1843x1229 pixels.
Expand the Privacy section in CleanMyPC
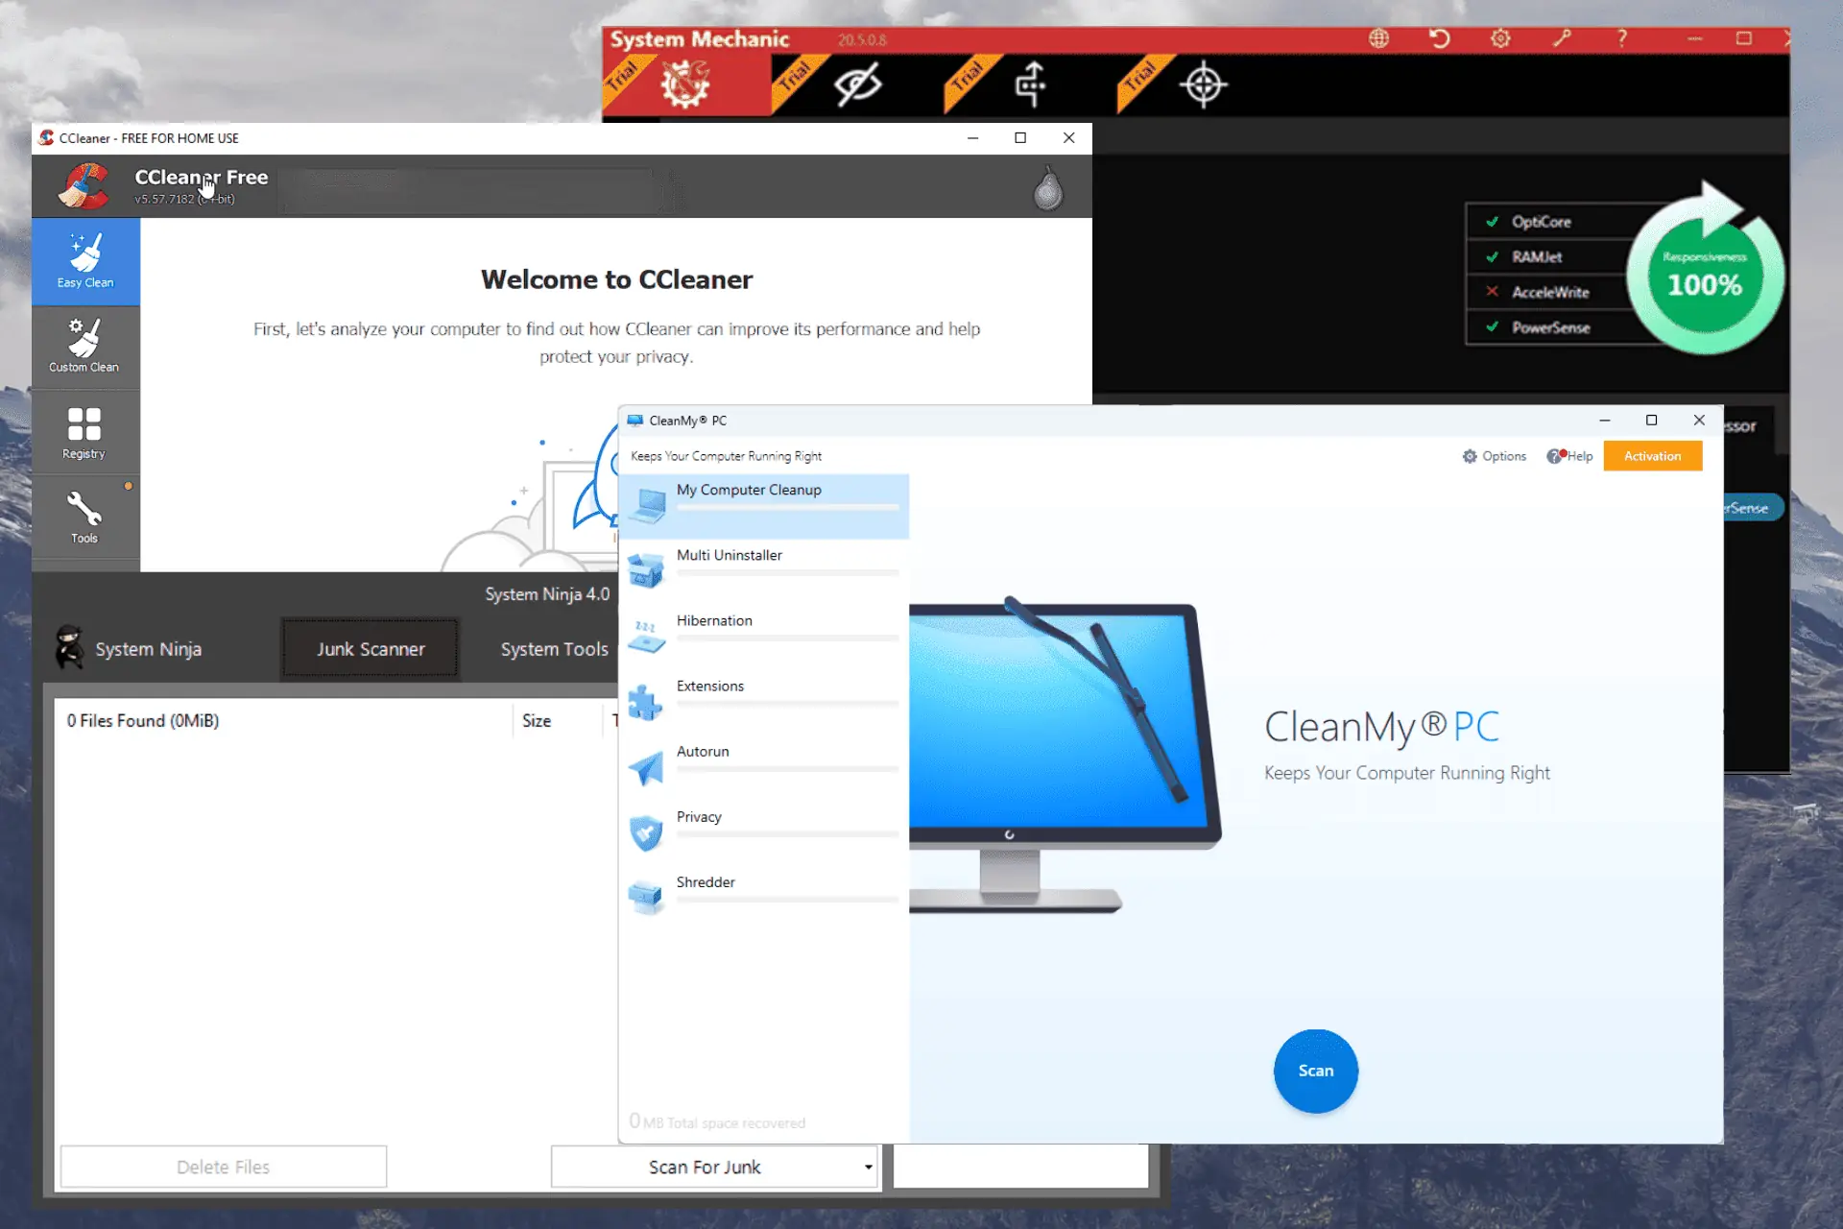700,816
